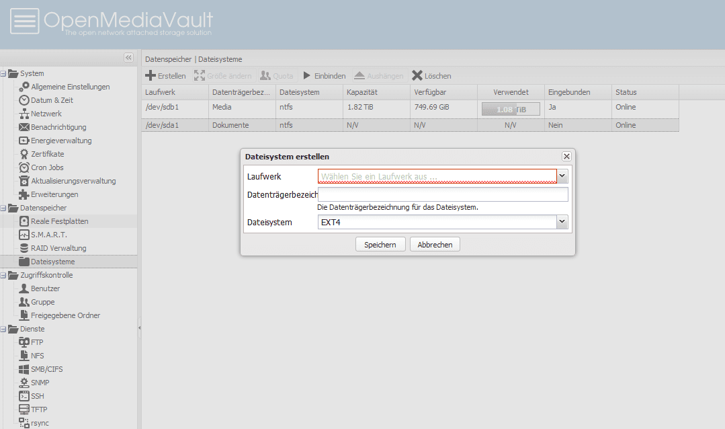Open SSH terminal icon
Screen dimensions: 725x429
tap(24, 395)
